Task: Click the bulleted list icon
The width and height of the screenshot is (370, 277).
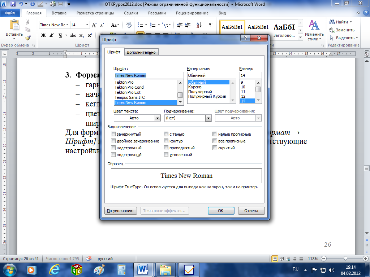Action: pyautogui.click(x=141, y=25)
